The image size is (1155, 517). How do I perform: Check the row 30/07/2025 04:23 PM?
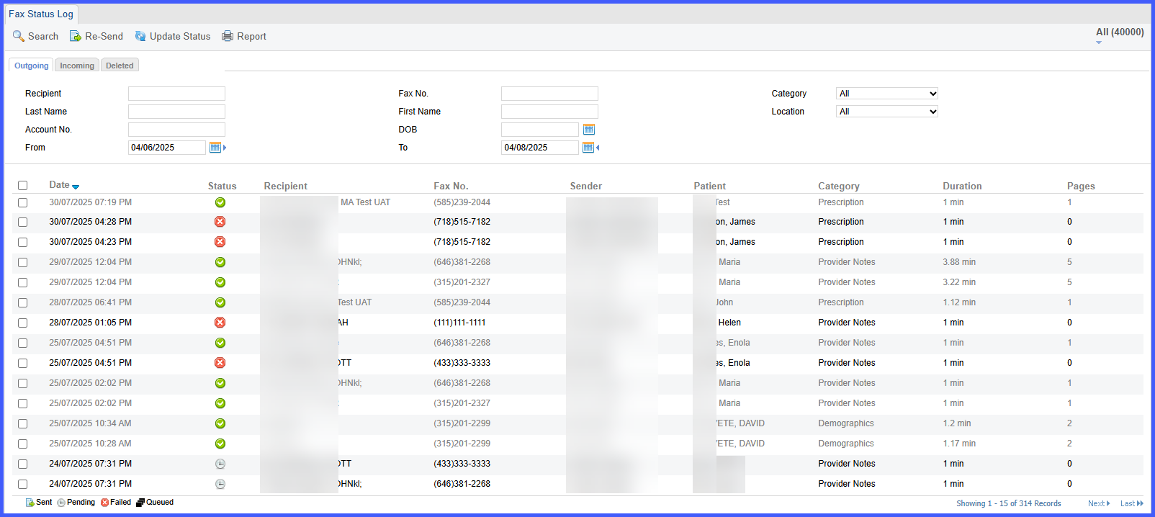(23, 243)
